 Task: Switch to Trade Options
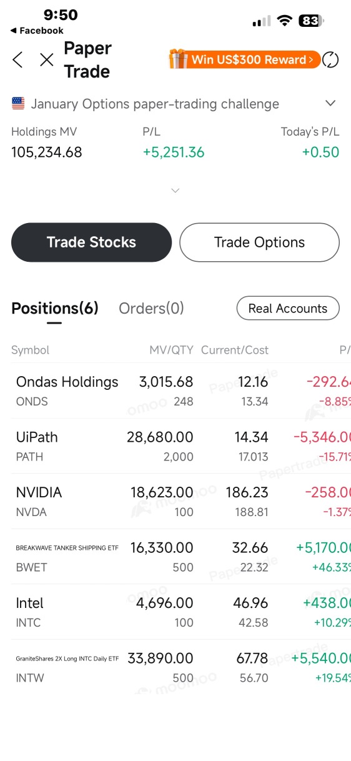click(259, 242)
